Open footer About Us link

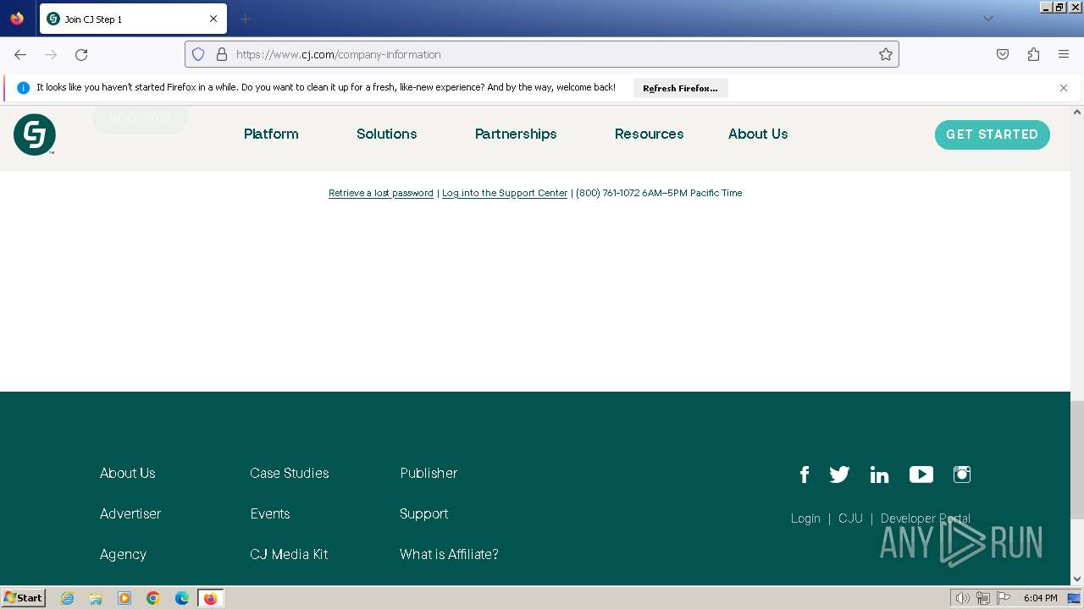click(x=128, y=473)
